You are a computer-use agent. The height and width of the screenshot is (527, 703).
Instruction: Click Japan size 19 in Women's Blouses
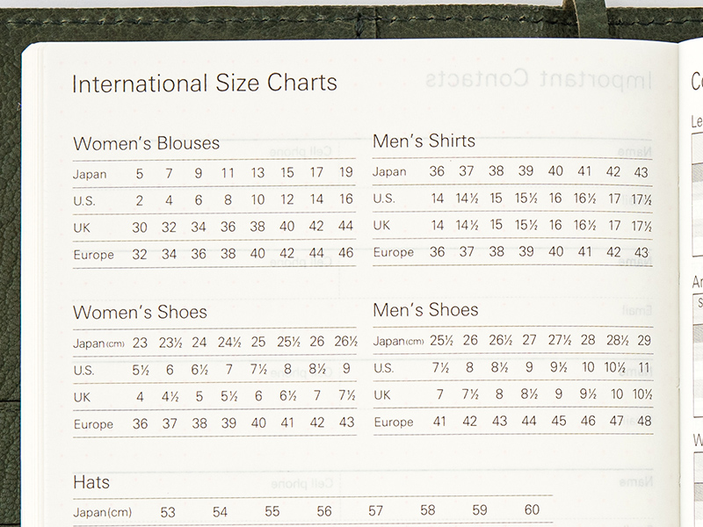[x=345, y=173]
